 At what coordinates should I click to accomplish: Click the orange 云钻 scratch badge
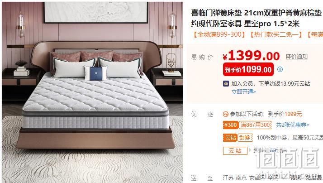231,138
